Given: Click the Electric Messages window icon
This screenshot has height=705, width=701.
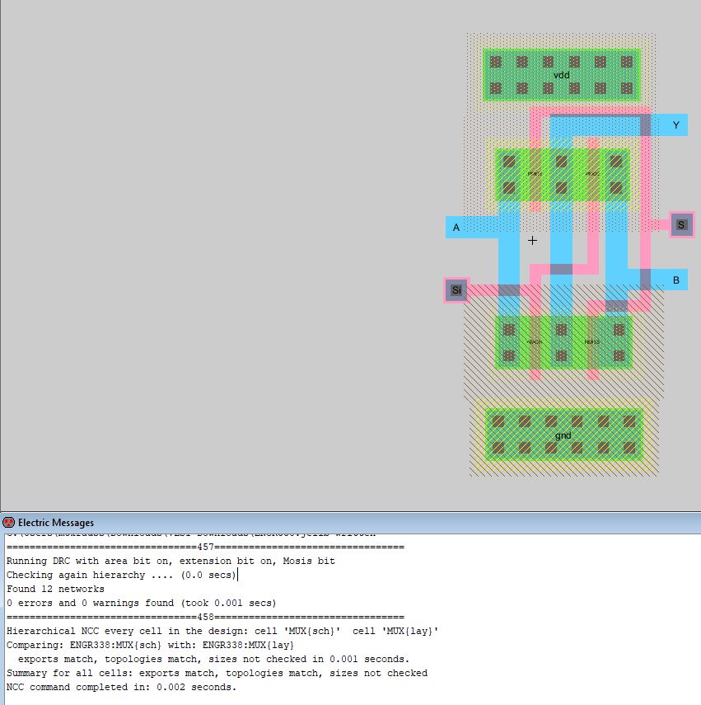Looking at the screenshot, I should pyautogui.click(x=8, y=523).
